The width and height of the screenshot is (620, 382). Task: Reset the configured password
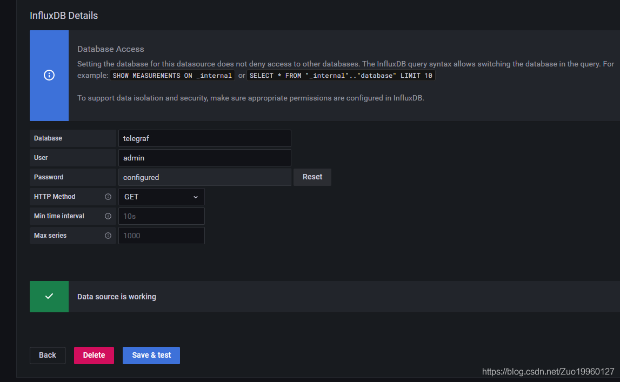(x=312, y=177)
